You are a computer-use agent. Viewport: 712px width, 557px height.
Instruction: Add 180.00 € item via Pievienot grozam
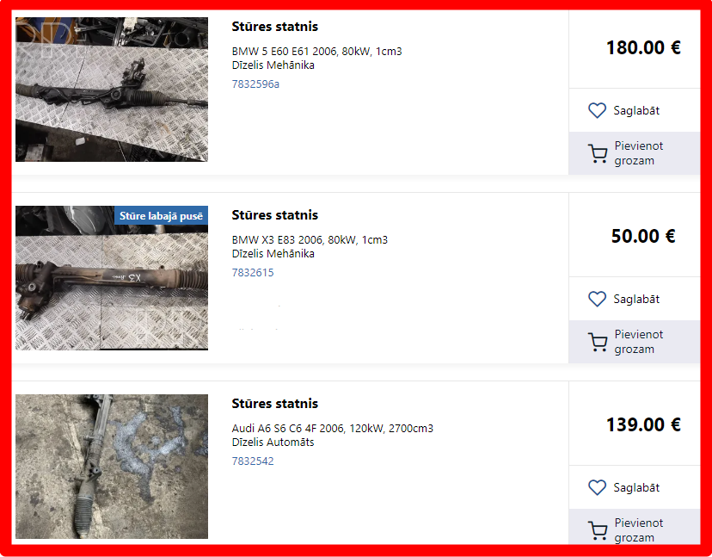(x=635, y=153)
